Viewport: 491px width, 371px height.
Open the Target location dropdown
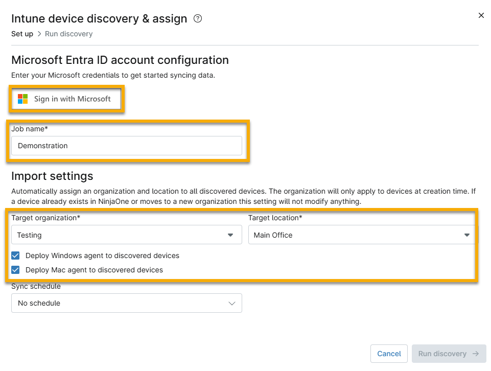(x=363, y=235)
